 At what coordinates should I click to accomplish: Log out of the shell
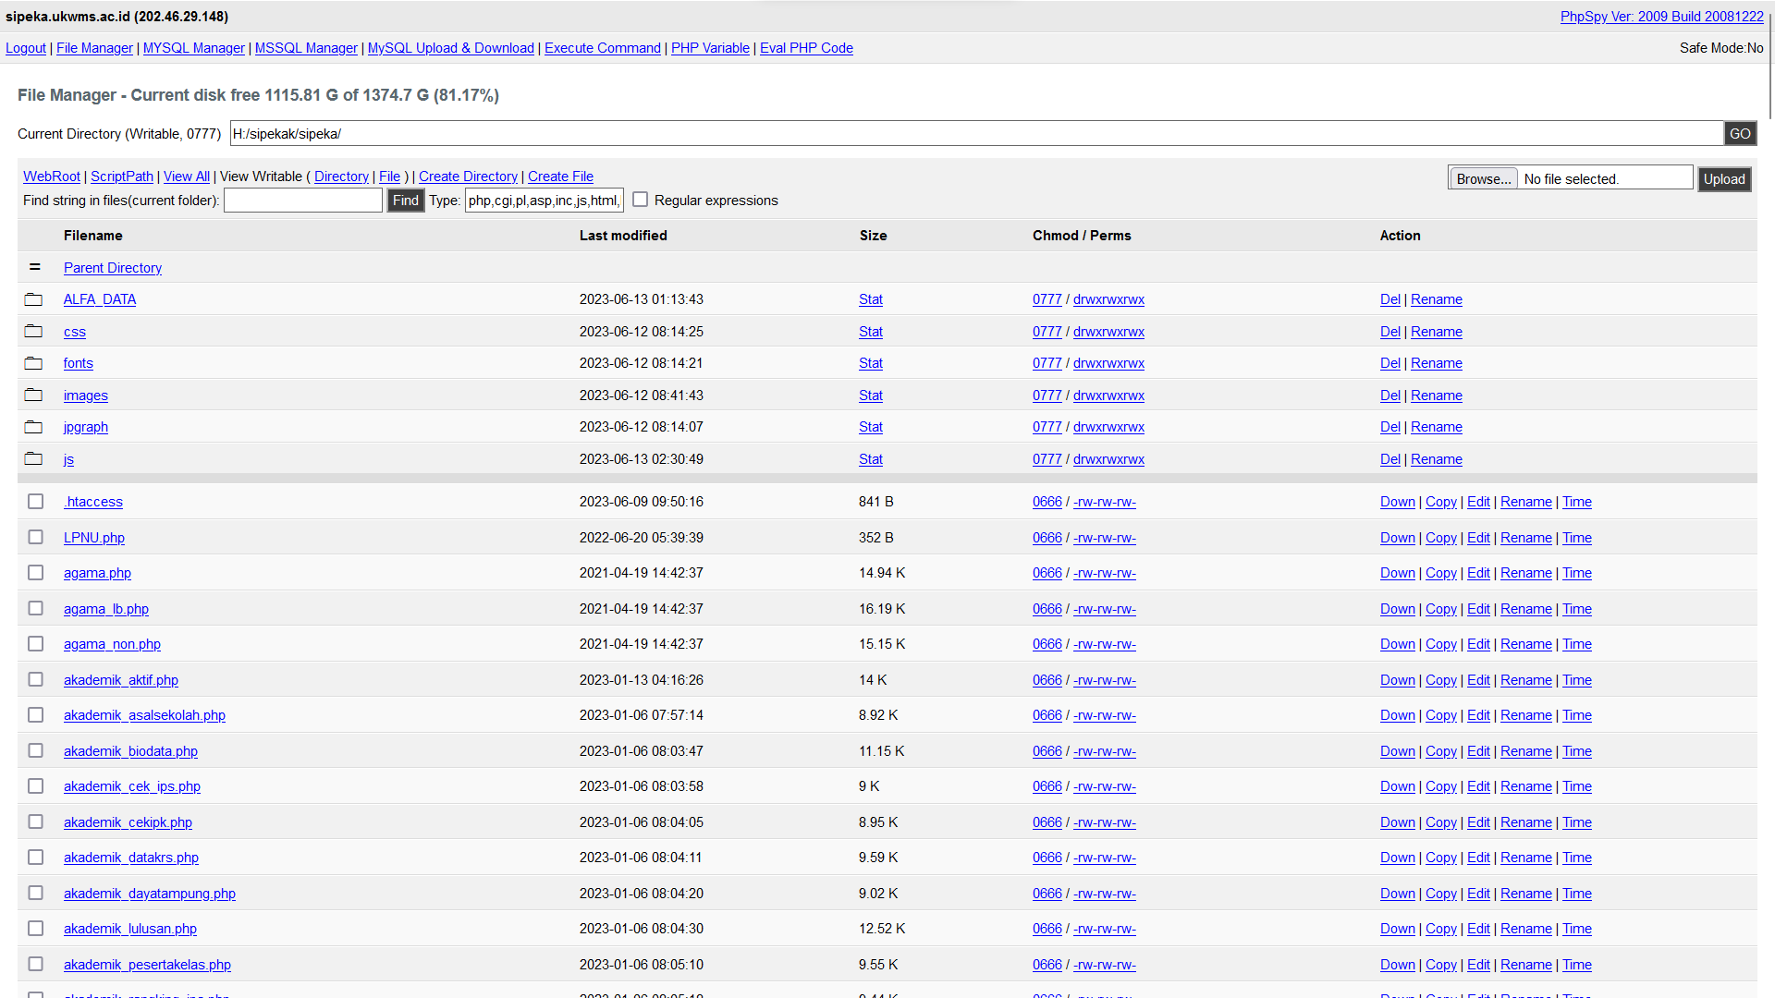tap(26, 48)
